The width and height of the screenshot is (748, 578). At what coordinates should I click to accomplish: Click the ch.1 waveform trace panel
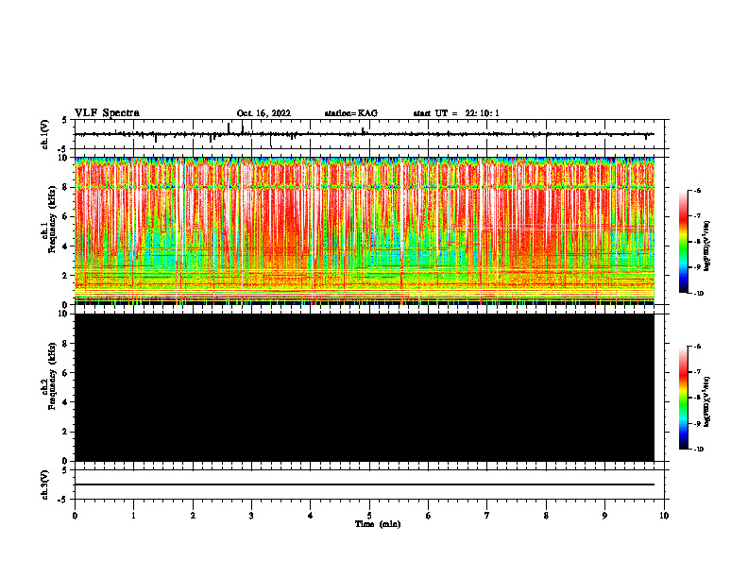pyautogui.click(x=369, y=134)
